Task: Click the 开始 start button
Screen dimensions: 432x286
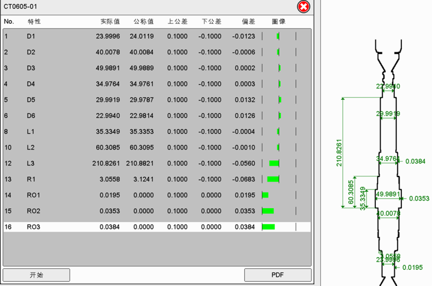Action: (36, 275)
